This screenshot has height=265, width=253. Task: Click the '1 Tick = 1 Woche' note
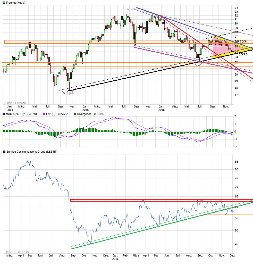click(x=15, y=103)
